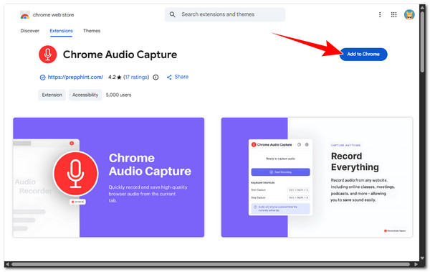This screenshot has width=430, height=272.
Task: Open the 17 ratings link
Action: point(136,78)
